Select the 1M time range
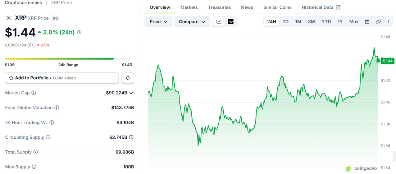Viewport: 396px width, 174px height. (298, 22)
